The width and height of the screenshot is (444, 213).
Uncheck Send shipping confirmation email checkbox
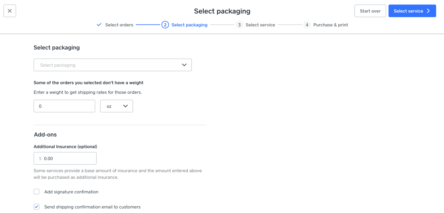(x=37, y=207)
